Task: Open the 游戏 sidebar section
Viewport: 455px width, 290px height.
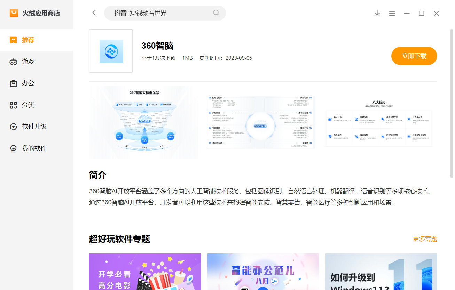Action: 37,62
